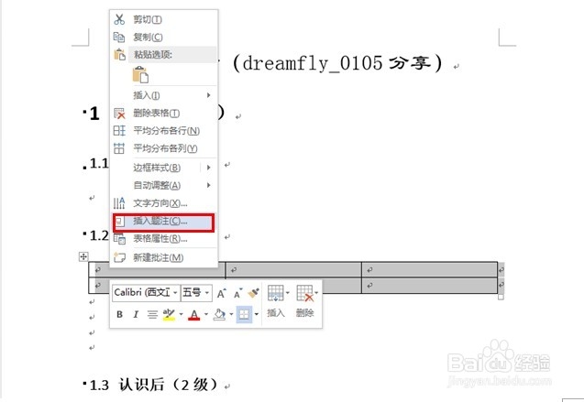
Task: Click the new comment icon
Action: tap(119, 257)
